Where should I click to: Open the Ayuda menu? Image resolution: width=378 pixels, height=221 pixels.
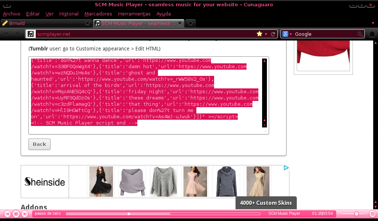(x=164, y=14)
